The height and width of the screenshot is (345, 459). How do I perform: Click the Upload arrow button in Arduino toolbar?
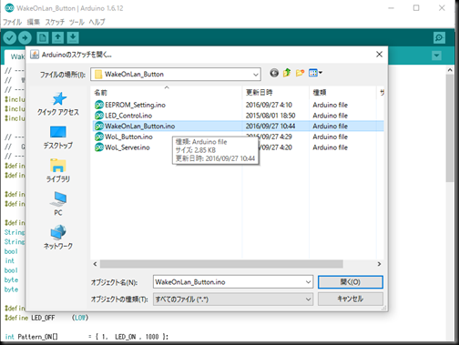click(x=25, y=38)
